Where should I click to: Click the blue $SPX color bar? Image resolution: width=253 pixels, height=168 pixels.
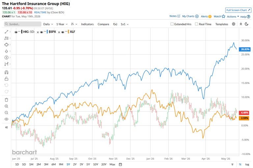pyautogui.click(x=47, y=32)
